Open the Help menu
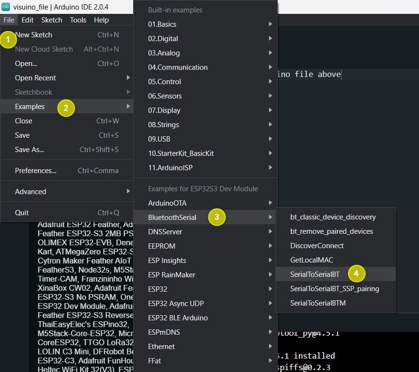The width and height of the screenshot is (419, 372). (101, 20)
